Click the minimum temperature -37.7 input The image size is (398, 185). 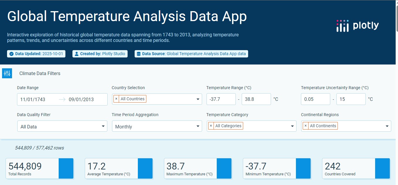tap(221, 99)
